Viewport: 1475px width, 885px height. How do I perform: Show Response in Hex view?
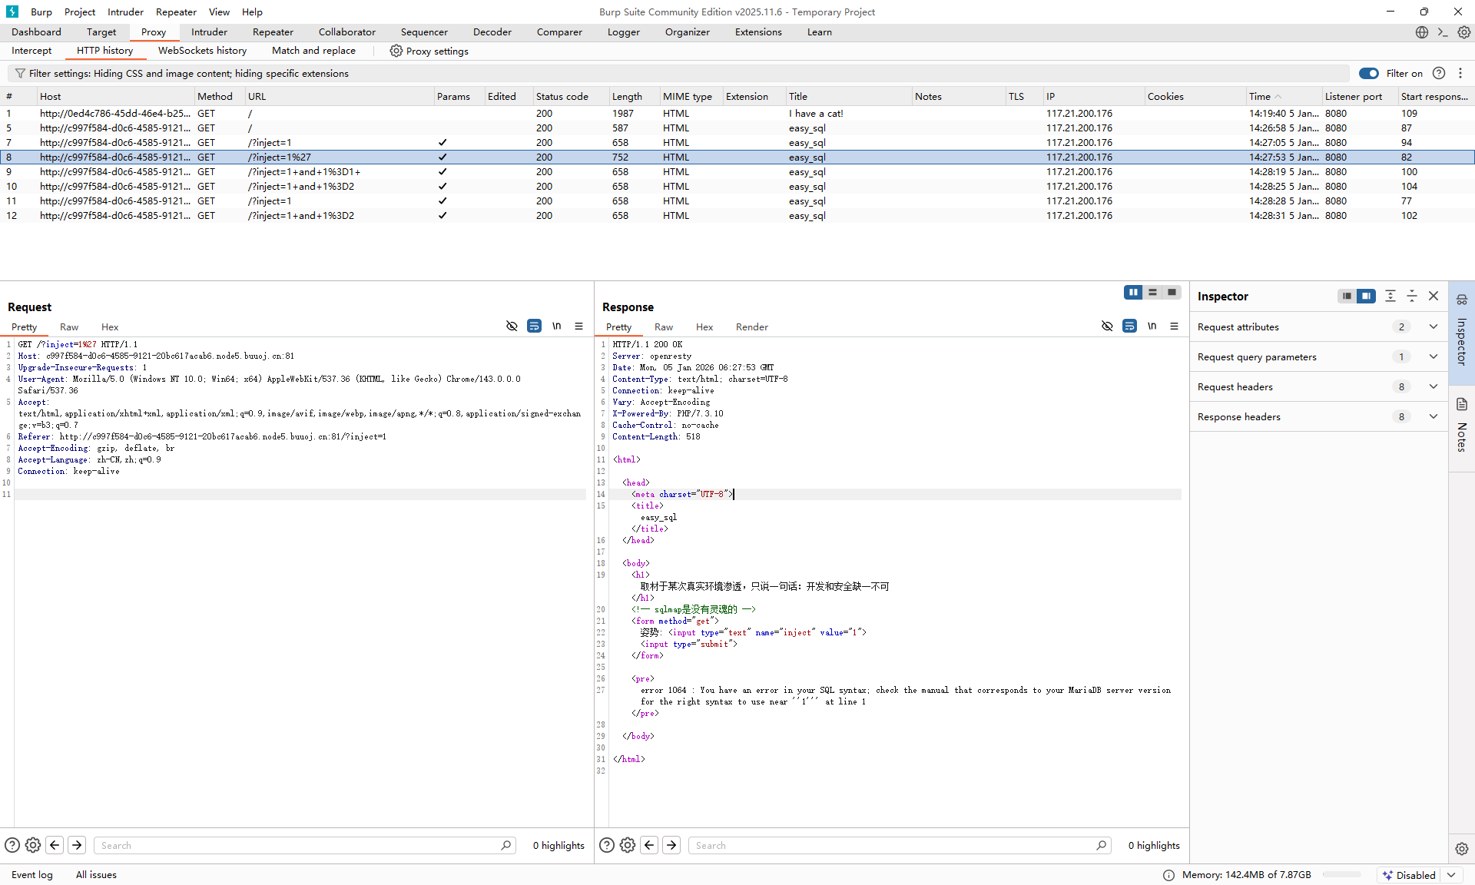pyautogui.click(x=704, y=327)
